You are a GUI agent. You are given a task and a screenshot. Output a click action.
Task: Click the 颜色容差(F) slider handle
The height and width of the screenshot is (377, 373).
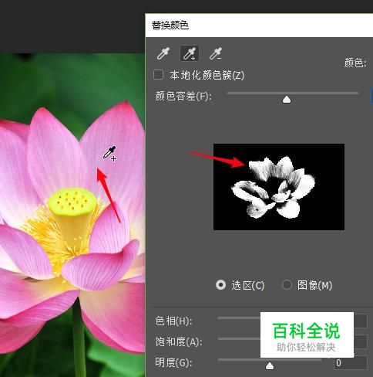[287, 99]
